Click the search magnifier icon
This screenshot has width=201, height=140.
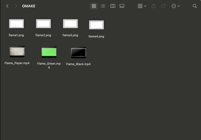point(195,6)
